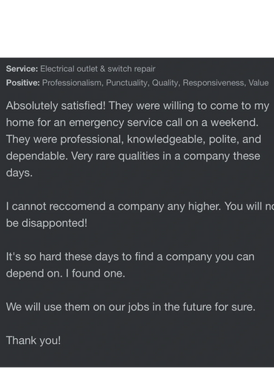
Task: Click the misspelled word "reccomend"
Action: point(77,206)
